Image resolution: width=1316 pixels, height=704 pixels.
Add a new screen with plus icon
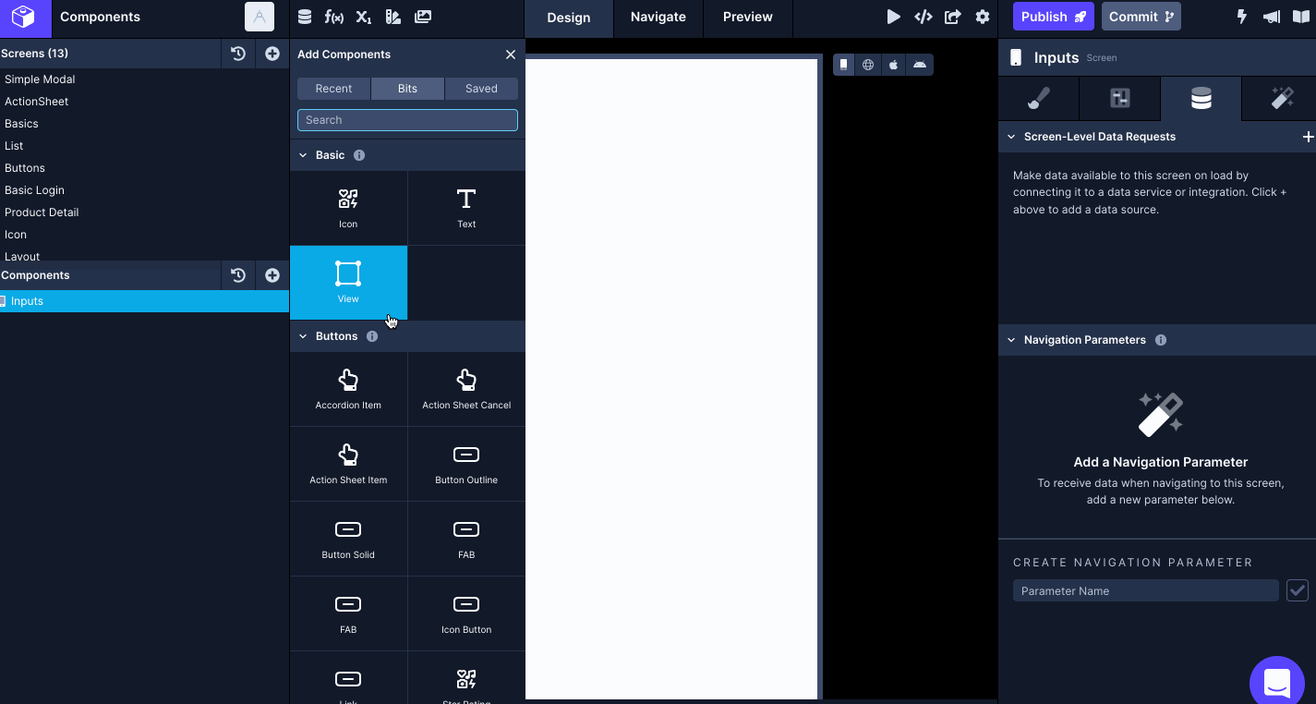coord(272,54)
